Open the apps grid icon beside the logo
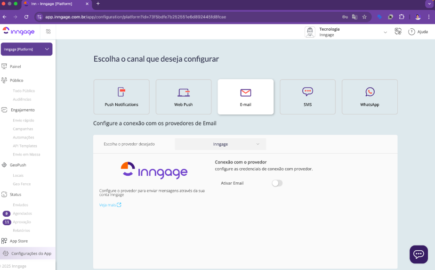 [x=48, y=32]
